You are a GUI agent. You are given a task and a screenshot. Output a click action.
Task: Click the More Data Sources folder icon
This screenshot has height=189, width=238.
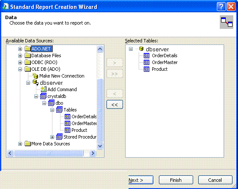click(27, 144)
